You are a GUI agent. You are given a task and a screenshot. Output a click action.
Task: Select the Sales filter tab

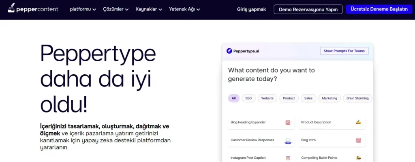click(308, 98)
